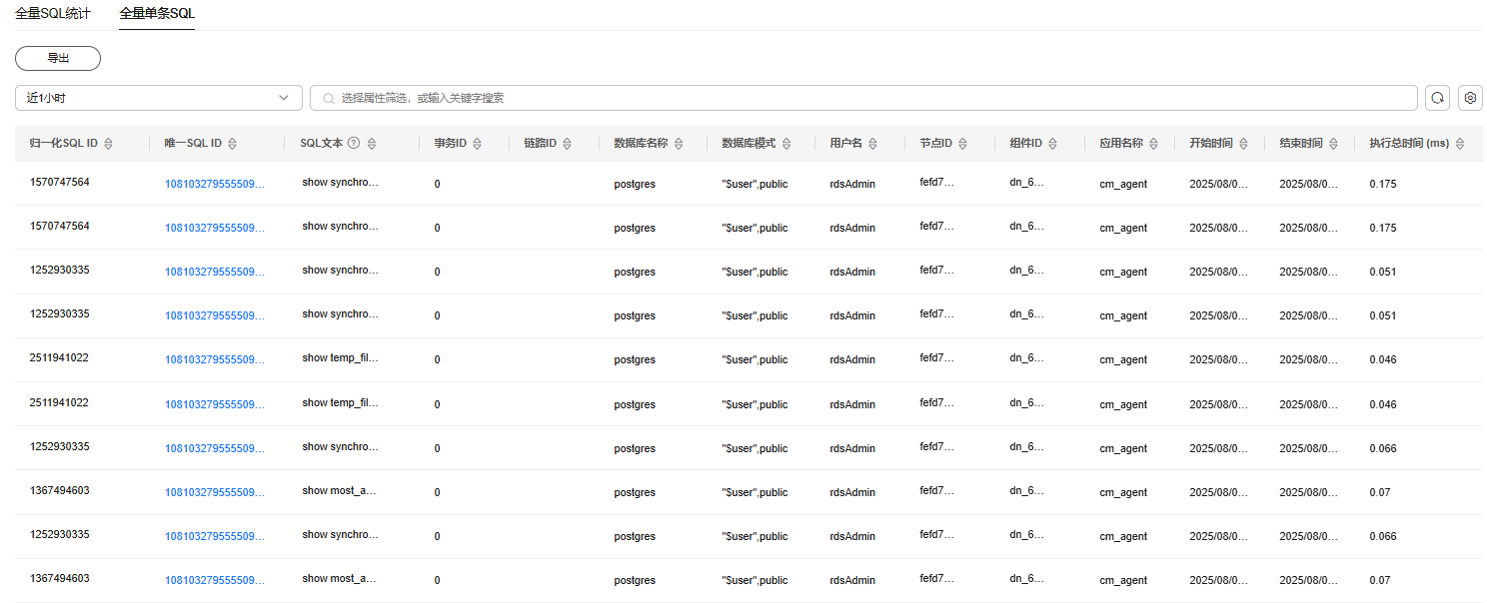Click sort arrows beside 归一化SQL ID

[x=108, y=144]
